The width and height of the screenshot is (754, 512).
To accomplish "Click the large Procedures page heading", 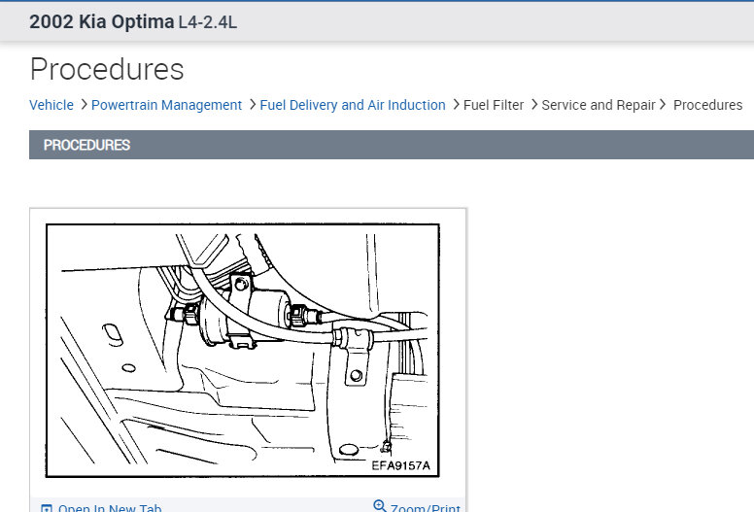I will pyautogui.click(x=107, y=69).
